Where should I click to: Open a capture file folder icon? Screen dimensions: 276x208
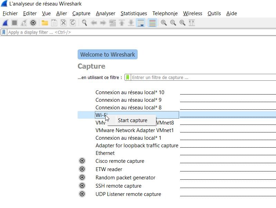(45, 23)
